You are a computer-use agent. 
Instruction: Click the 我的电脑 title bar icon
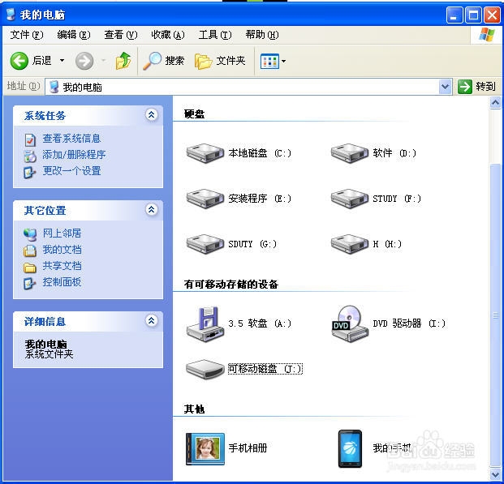pos(11,15)
